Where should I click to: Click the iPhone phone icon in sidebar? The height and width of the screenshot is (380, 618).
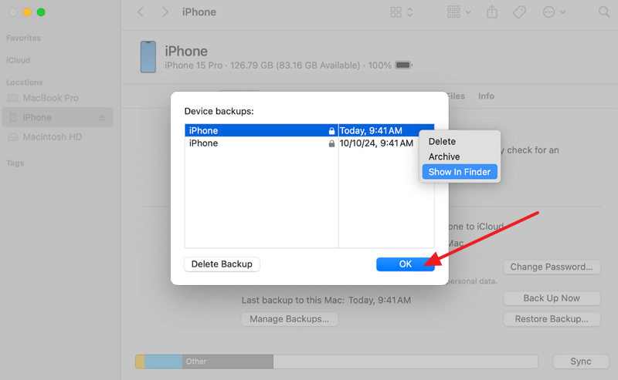[x=13, y=117]
